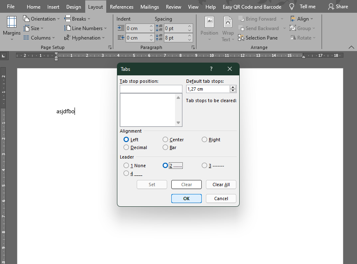
Task: Decrease the Spacing After value
Action: coord(189,40)
